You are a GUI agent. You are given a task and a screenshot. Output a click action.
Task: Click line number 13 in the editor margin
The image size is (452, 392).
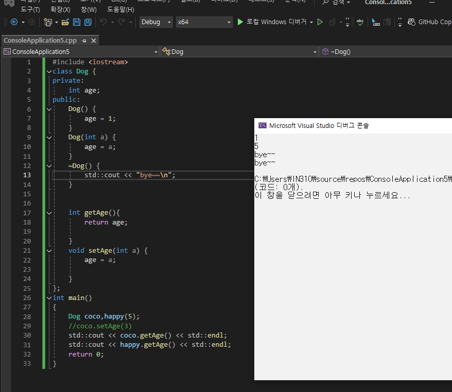point(27,175)
